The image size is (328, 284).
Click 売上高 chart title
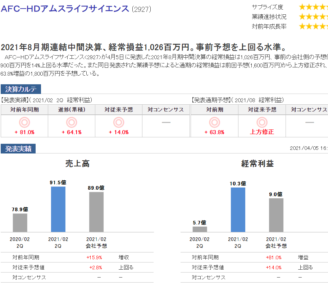coord(77,164)
